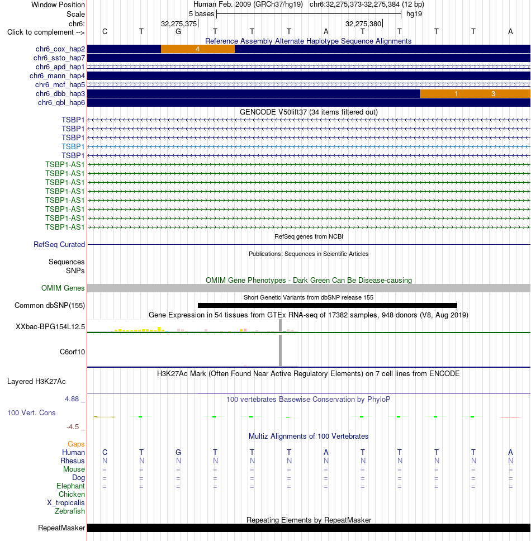Open the chr6_dbb_hap3 track label
The width and height of the screenshot is (531, 541).
[x=60, y=94]
